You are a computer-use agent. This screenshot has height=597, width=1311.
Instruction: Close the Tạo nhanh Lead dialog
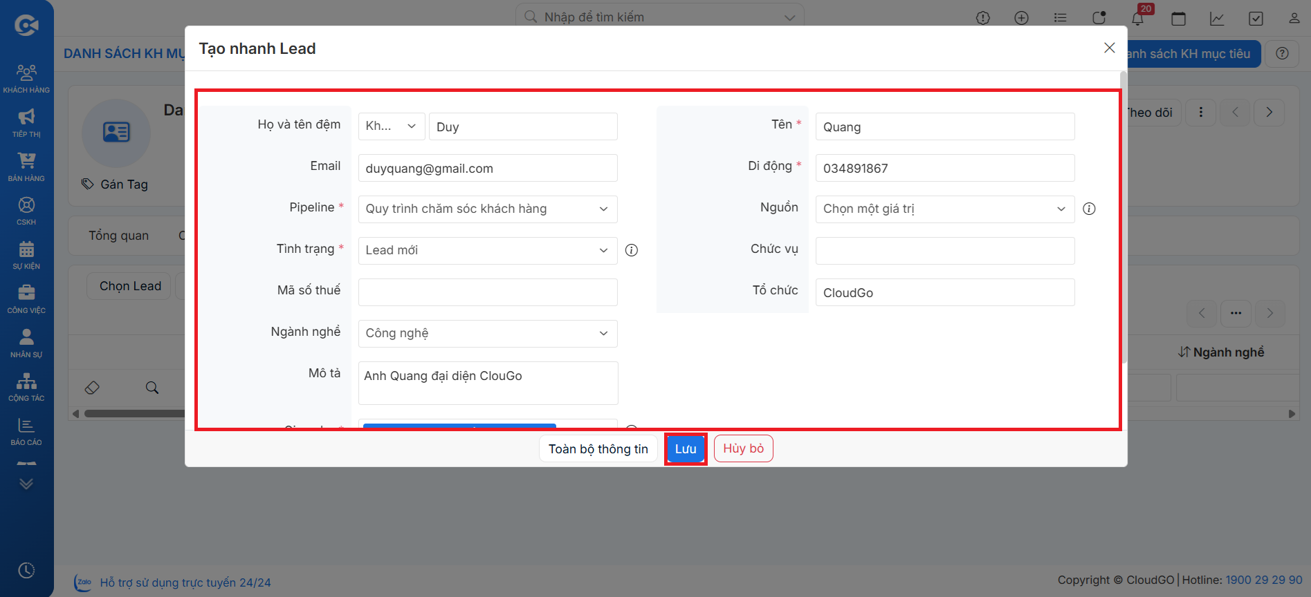pyautogui.click(x=1110, y=48)
